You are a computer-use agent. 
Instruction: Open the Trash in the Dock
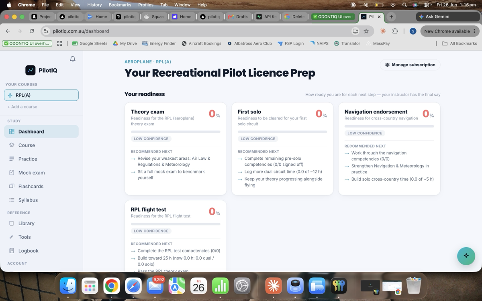pos(414,286)
